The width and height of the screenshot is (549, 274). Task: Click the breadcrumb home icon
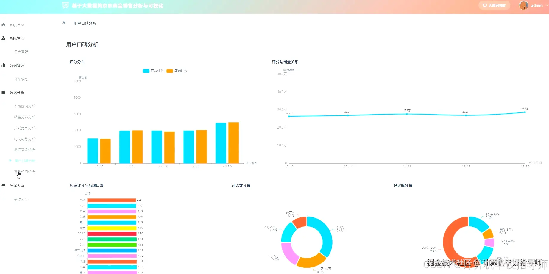coord(64,23)
